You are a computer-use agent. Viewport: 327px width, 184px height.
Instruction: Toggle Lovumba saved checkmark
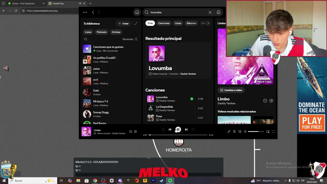192,99
